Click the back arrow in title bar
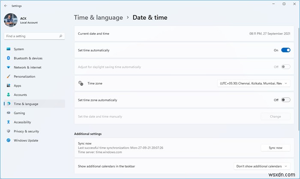Image resolution: width=300 pixels, height=179 pixels. [x=5, y=6]
